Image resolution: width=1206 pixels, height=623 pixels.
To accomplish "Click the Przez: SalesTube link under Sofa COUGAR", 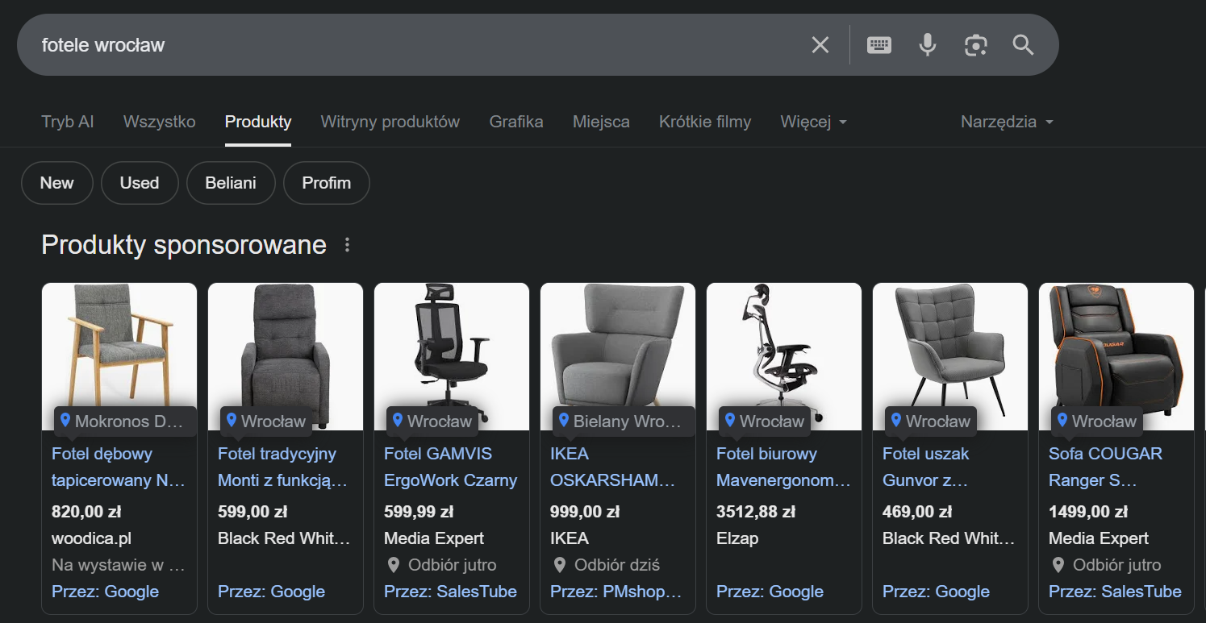I will pos(1115,591).
